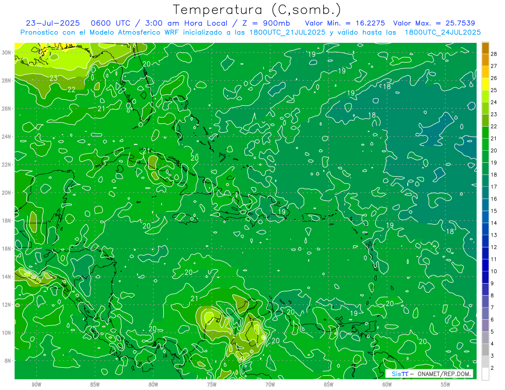Image resolution: width=505 pixels, height=390 pixels.
Task: Click the color scale label "5"
Action: tap(492, 332)
